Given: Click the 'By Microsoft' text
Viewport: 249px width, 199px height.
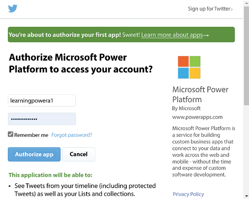Looking at the screenshot, I should pos(186,108).
